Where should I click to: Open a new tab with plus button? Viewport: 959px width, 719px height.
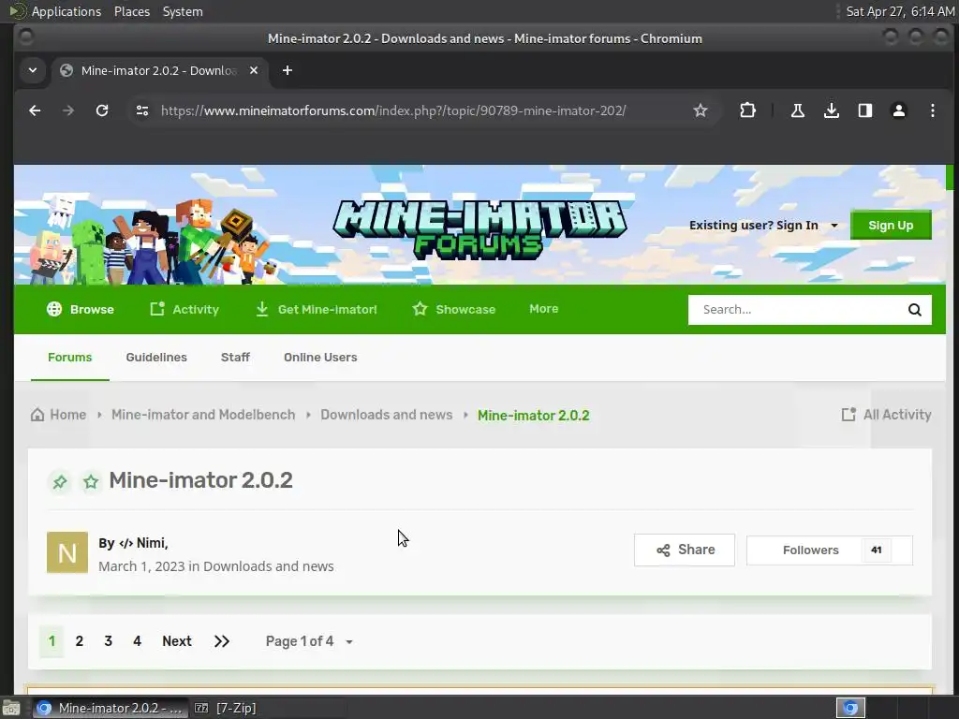coord(287,70)
